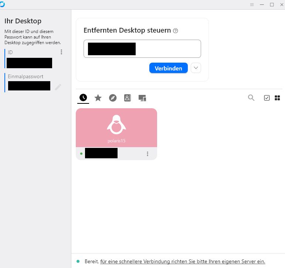Edit the Einmalpasswort with pencil icon

(x=58, y=87)
